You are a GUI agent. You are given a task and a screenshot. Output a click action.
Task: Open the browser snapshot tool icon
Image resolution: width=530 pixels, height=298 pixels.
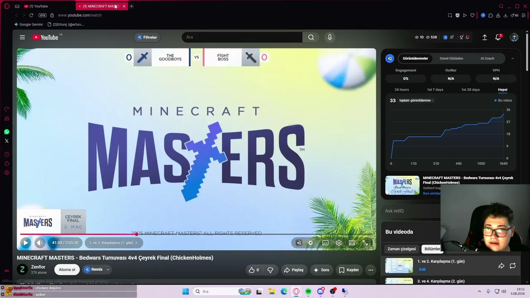[x=450, y=15]
